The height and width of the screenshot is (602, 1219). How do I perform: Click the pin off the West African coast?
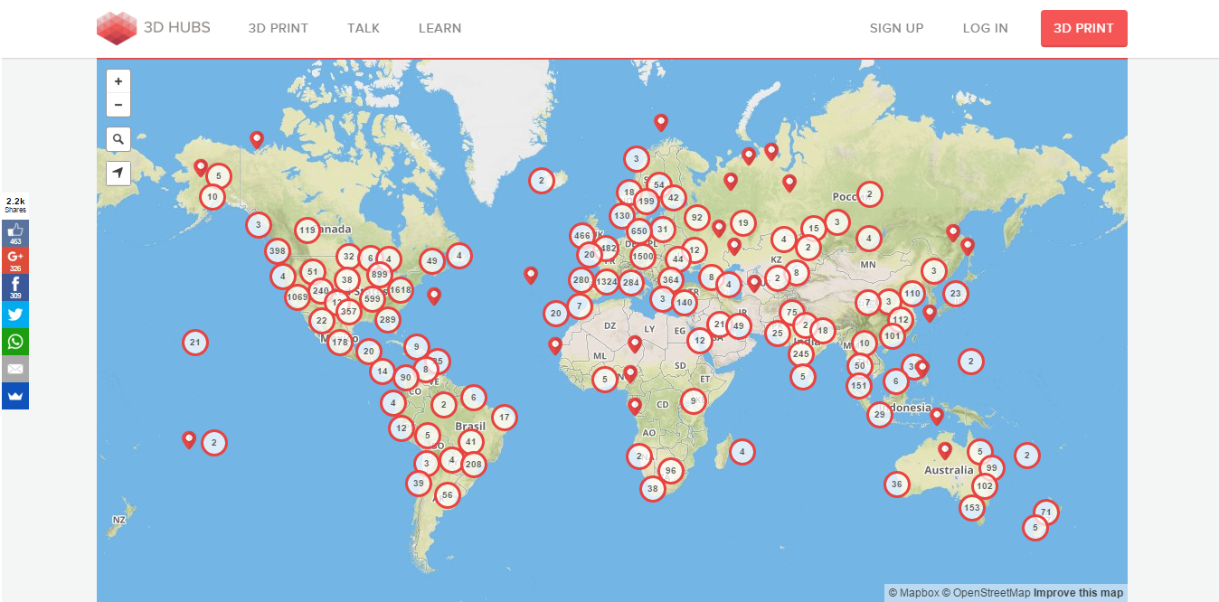click(555, 346)
